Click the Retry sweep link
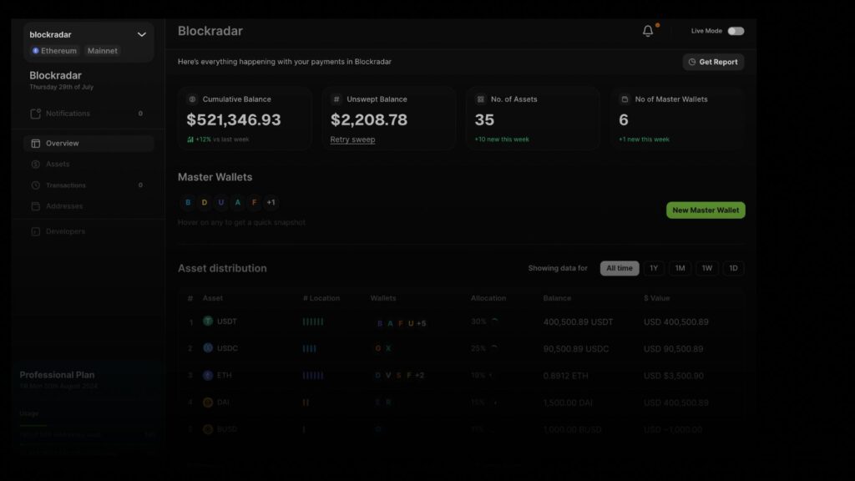The image size is (855, 481). point(352,139)
